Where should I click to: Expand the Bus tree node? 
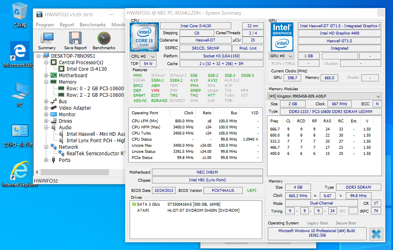(46, 102)
